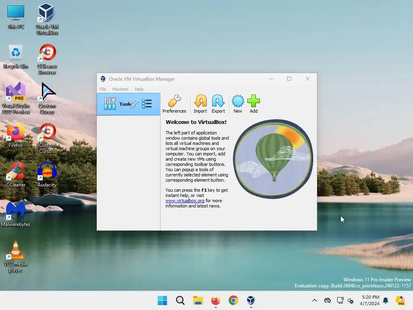
Task: Select the Audacity desktop shortcut
Action: (47, 174)
